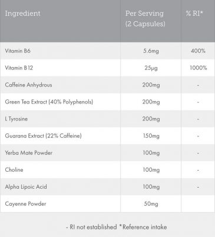215x237 pixels.
Task: Select the L Tyrosine ingredient label
Action: pyautogui.click(x=16, y=119)
